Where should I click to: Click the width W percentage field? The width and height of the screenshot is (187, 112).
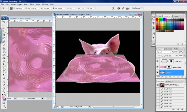click(47, 8)
